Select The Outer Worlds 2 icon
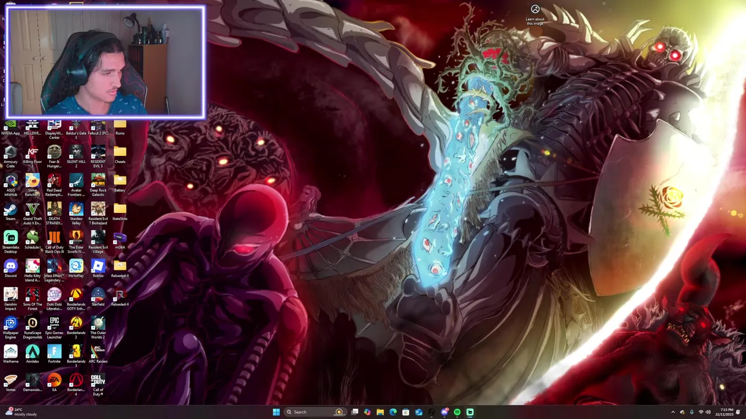The image size is (746, 419). [98, 328]
